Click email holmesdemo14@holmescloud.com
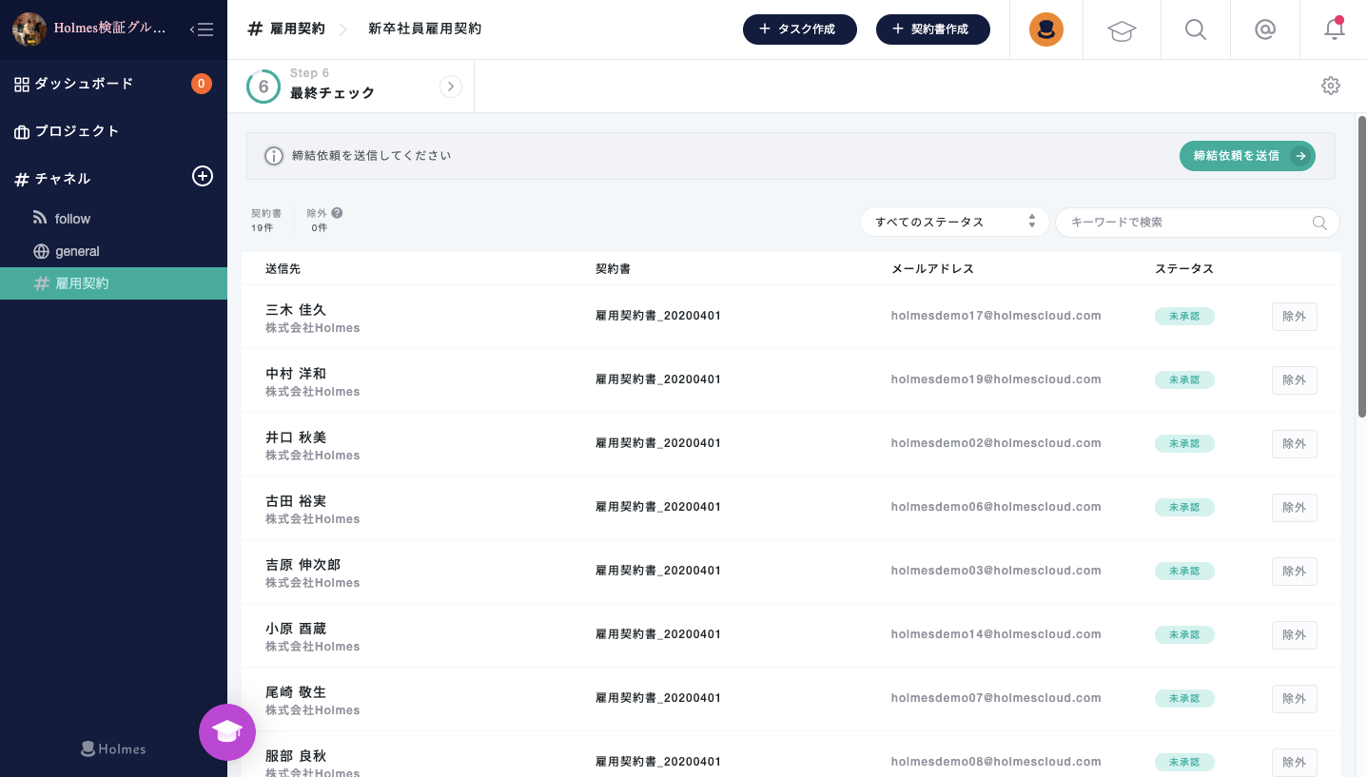Viewport: 1367px width, 777px height. coord(996,634)
